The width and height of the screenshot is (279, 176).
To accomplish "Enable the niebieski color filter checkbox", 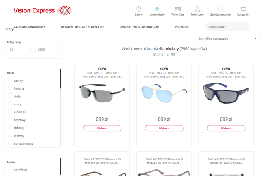I will (10, 112).
